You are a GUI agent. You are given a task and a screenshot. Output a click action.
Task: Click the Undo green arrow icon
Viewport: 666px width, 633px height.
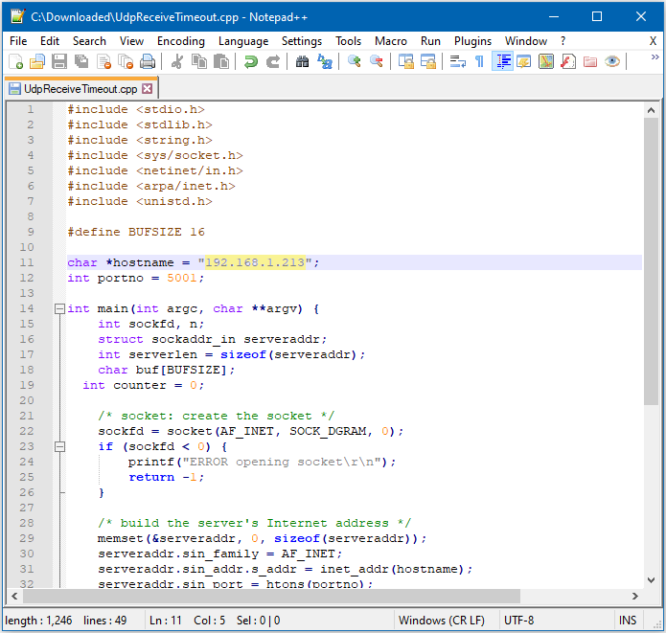pyautogui.click(x=251, y=61)
